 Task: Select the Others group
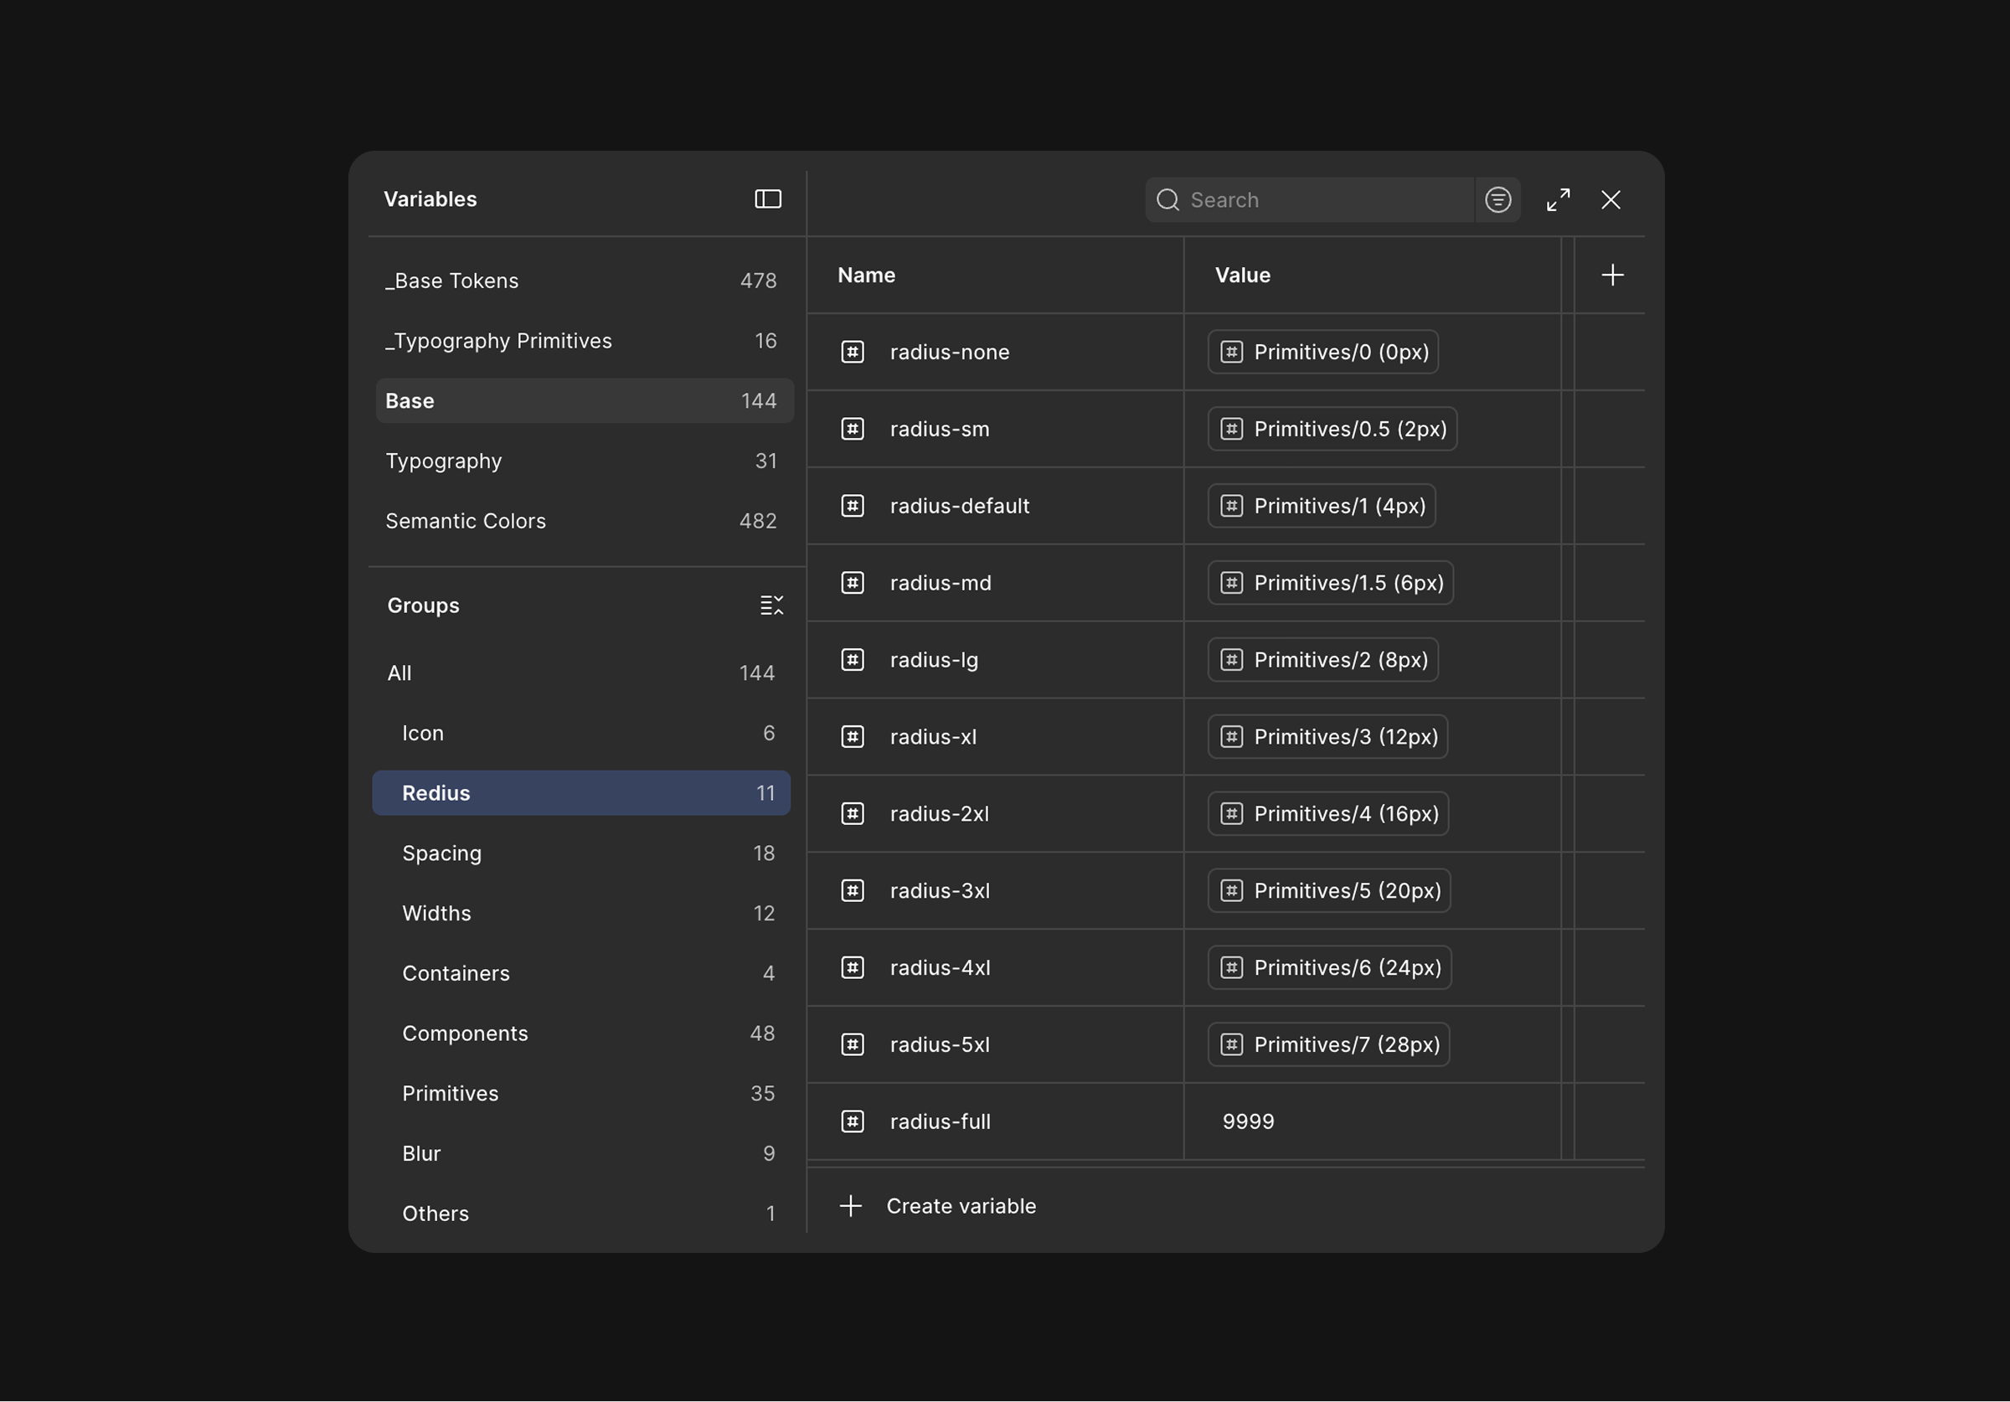581,1214
